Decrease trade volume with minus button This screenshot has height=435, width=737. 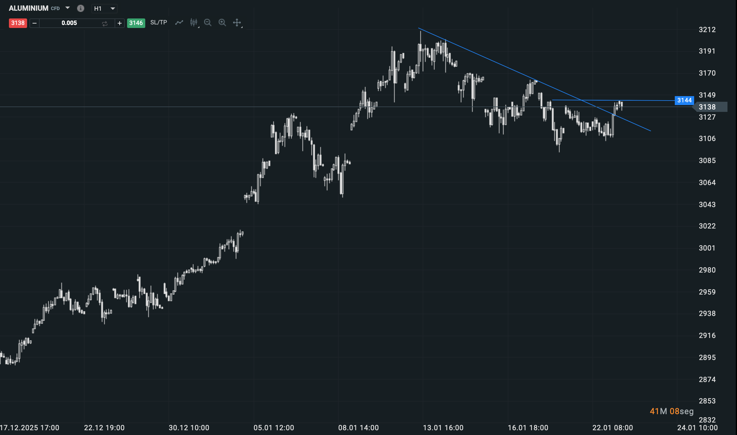[x=35, y=23]
